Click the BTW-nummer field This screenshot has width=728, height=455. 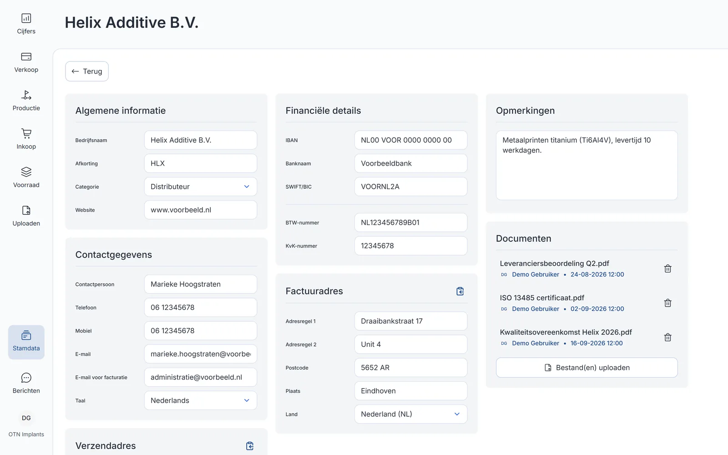pos(411,222)
